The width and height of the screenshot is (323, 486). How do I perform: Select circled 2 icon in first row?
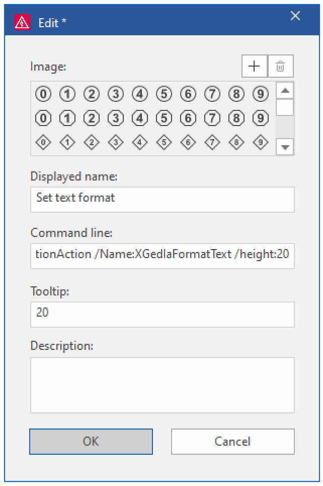92,94
